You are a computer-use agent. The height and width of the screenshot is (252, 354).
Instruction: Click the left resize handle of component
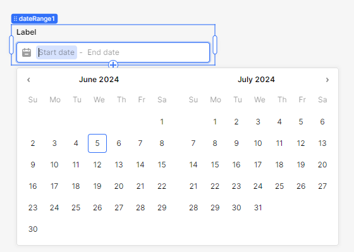click(x=11, y=45)
